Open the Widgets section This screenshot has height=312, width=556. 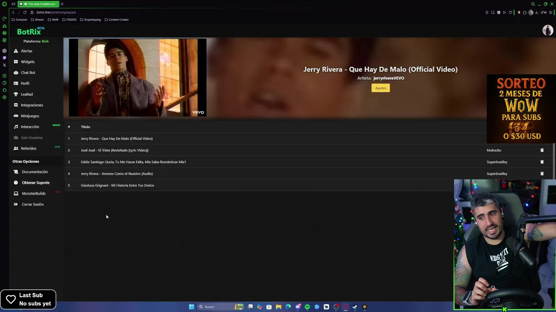[x=27, y=62]
